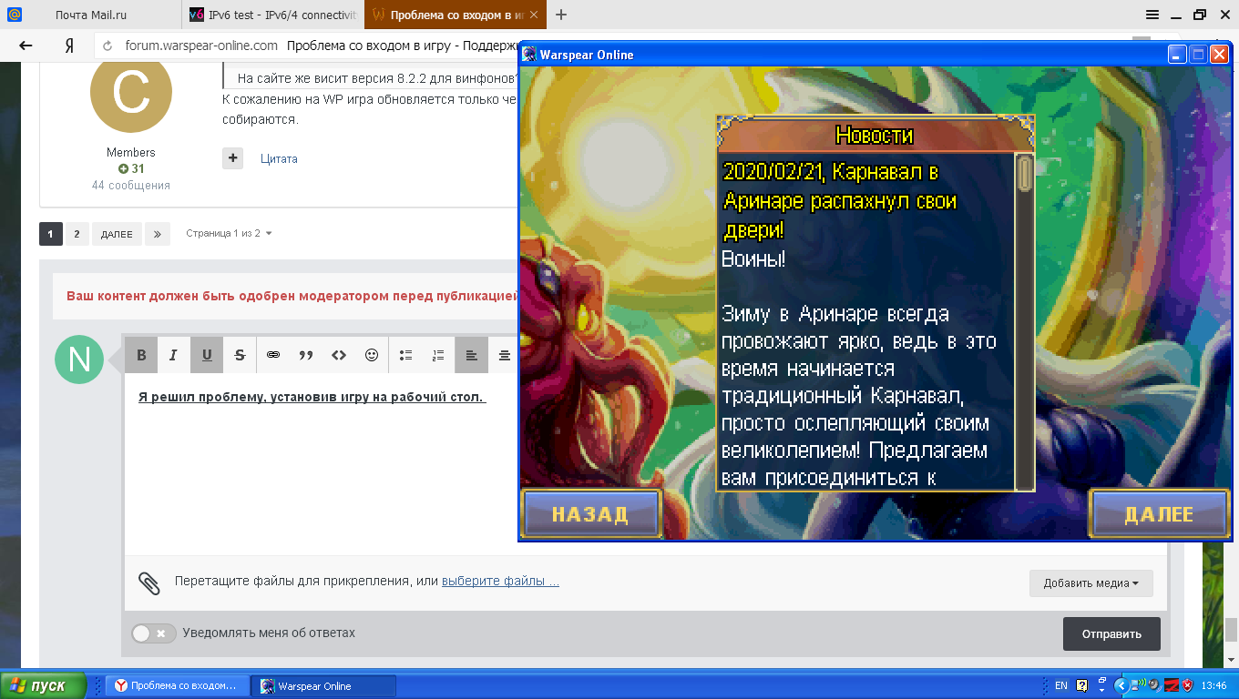Click the browser page vertical scrollbar thumb

1231,630
